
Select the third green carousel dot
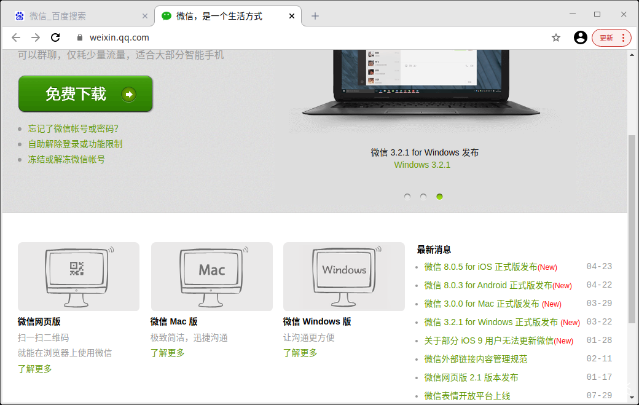439,197
